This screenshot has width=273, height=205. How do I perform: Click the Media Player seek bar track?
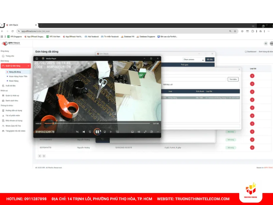(97, 123)
